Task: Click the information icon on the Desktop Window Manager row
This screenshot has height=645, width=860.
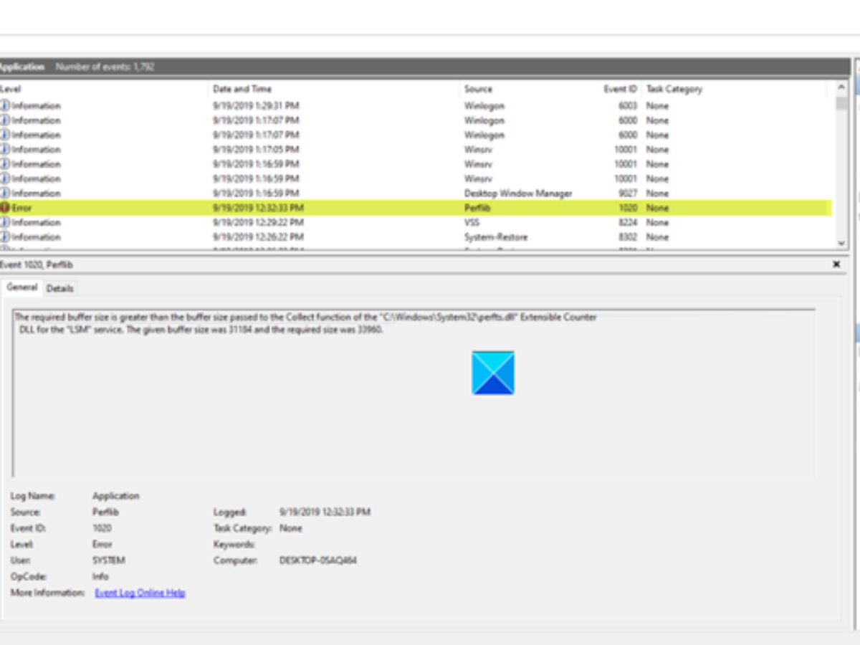Action: 4,193
